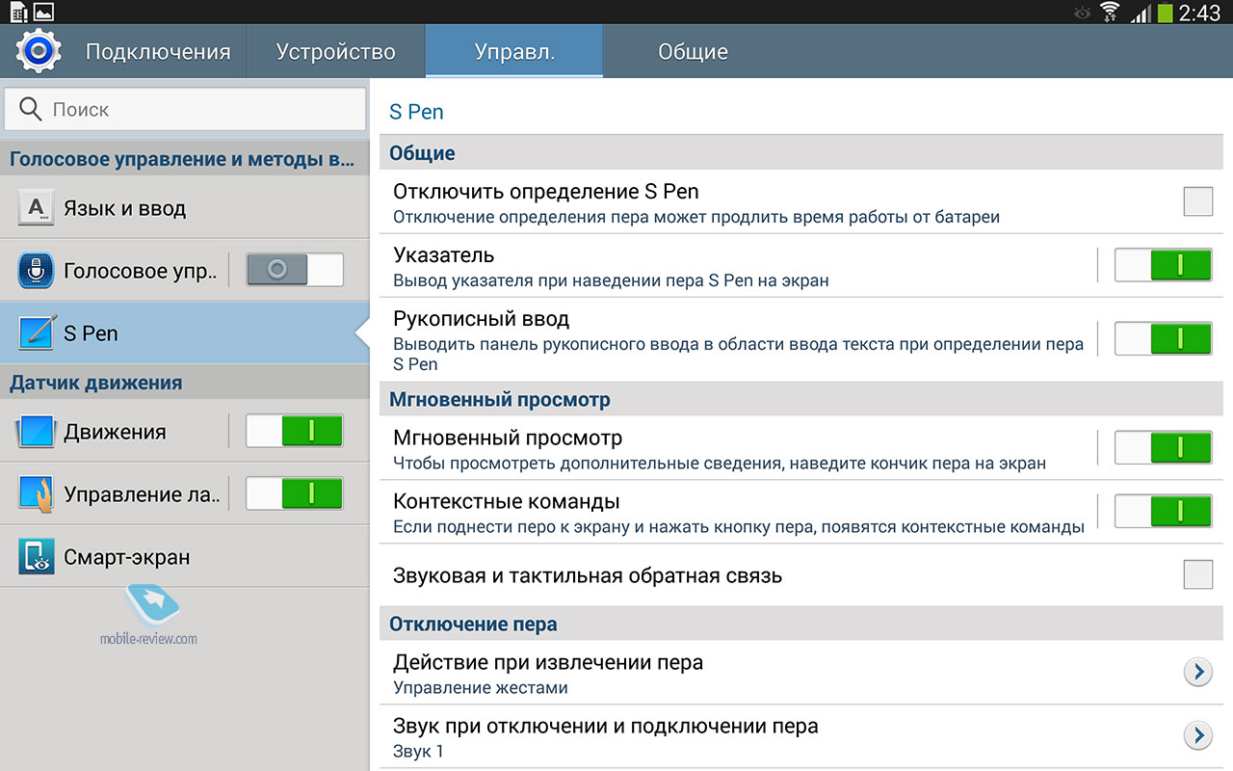Open the Settings gear icon
Image resolution: width=1233 pixels, height=771 pixels.
pyautogui.click(x=39, y=51)
